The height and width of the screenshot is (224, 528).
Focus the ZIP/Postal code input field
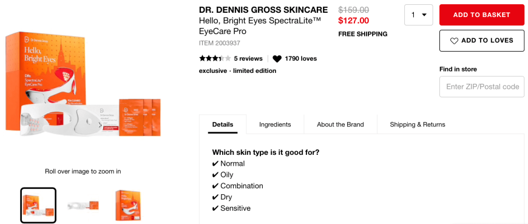pyautogui.click(x=482, y=87)
